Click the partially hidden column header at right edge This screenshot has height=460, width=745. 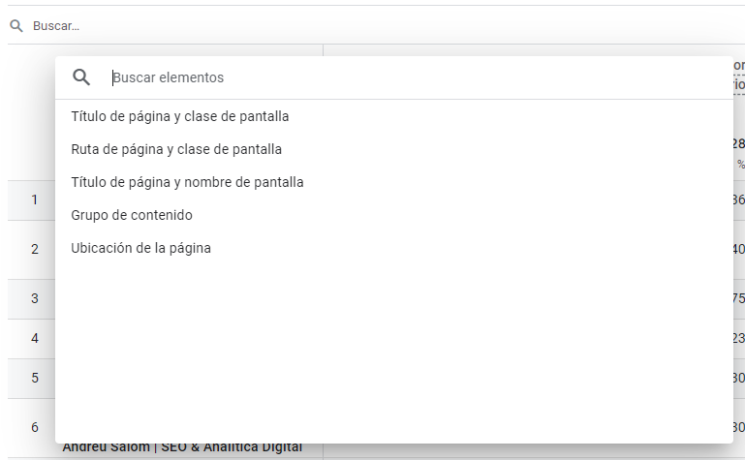(739, 75)
